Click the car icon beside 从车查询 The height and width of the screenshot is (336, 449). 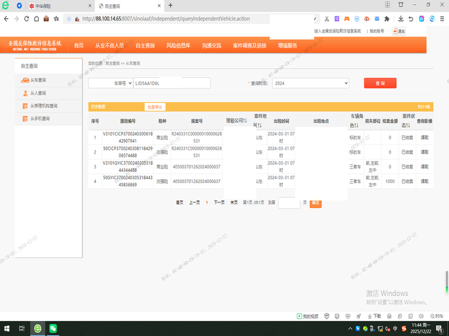tap(25, 80)
